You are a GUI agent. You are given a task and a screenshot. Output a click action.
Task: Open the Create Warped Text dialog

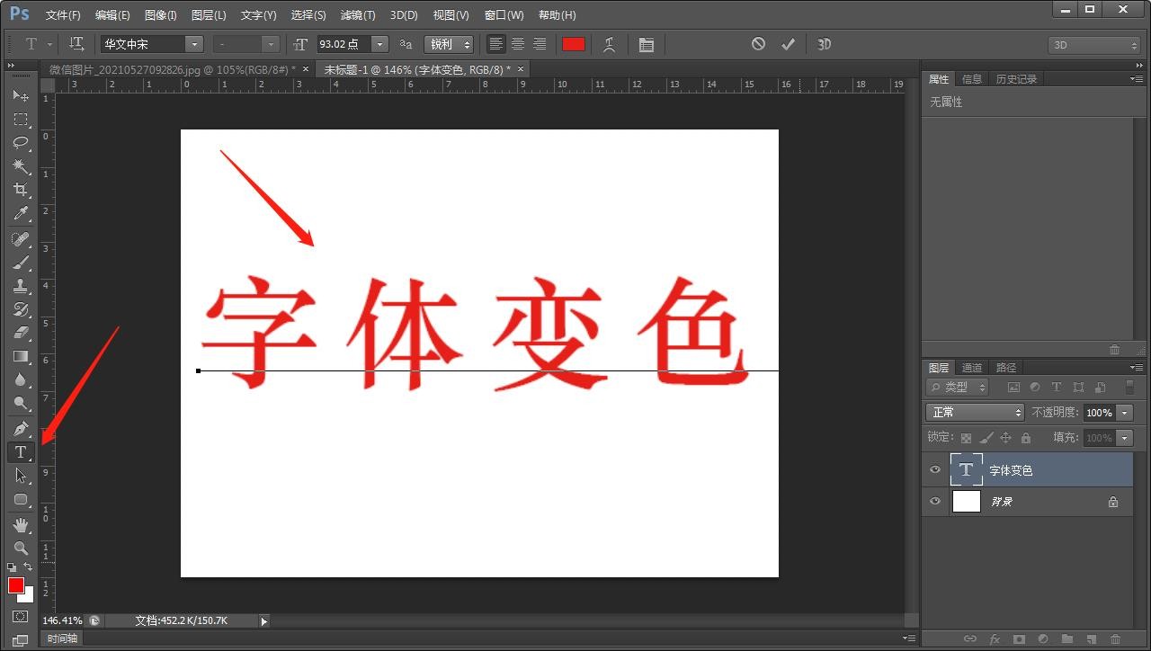point(609,44)
